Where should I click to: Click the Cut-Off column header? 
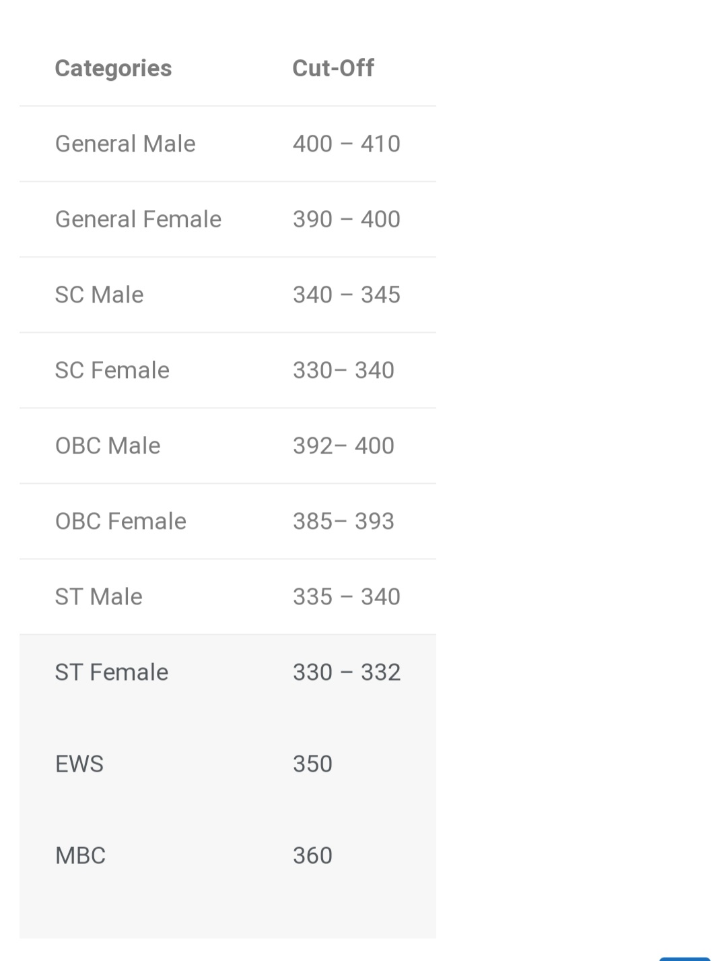tap(333, 68)
